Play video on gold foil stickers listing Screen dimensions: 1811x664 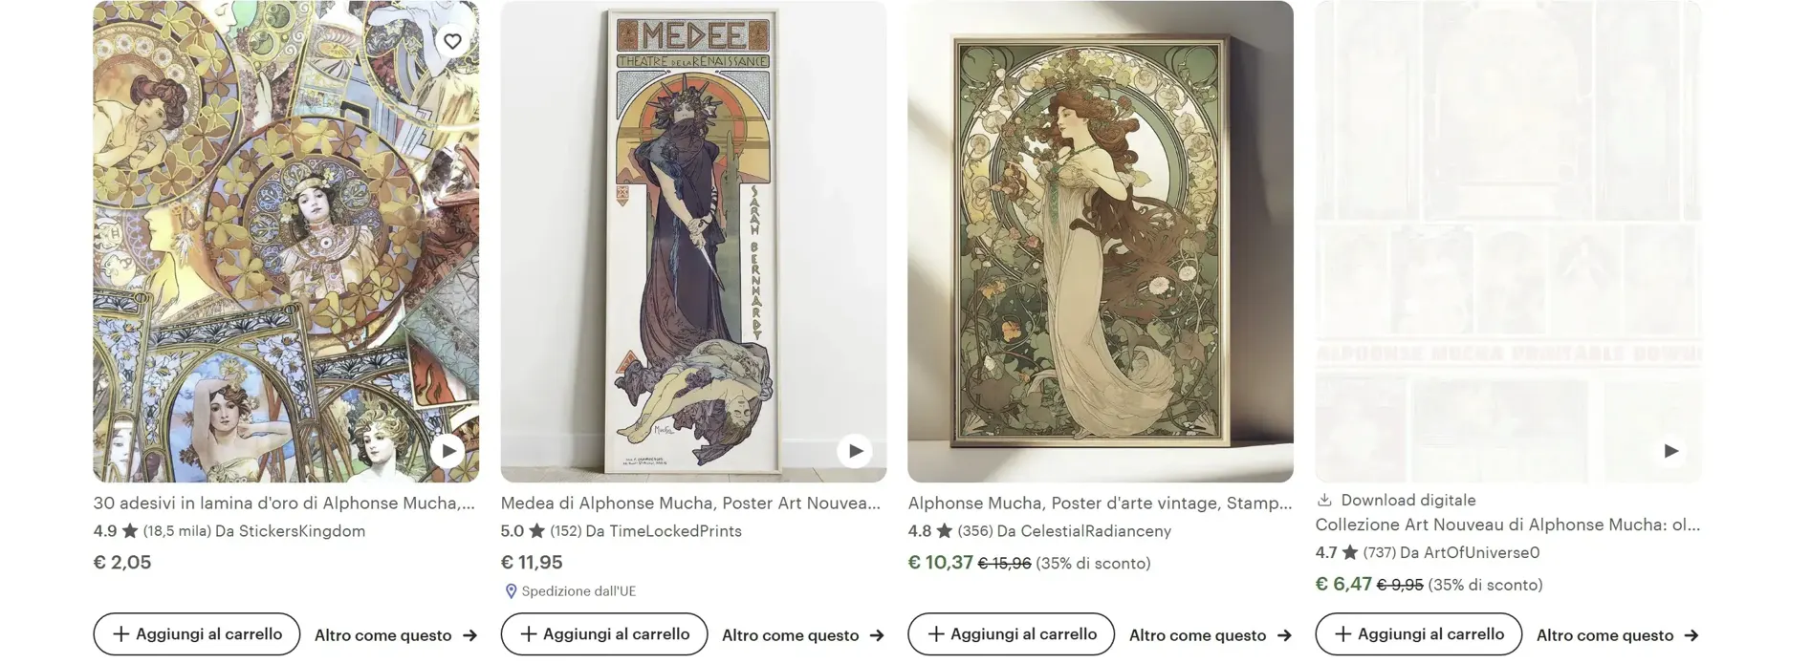448,451
